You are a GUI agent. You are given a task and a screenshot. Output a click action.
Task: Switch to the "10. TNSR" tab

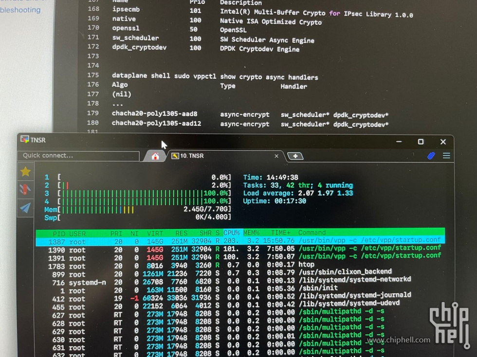[x=225, y=156]
